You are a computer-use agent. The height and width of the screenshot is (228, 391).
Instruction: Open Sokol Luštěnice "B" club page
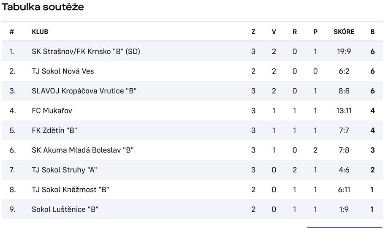point(65,209)
